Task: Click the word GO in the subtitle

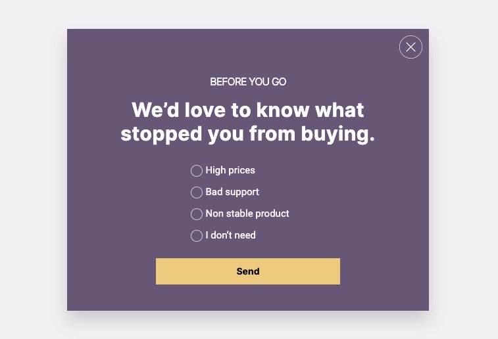Action: (x=279, y=82)
